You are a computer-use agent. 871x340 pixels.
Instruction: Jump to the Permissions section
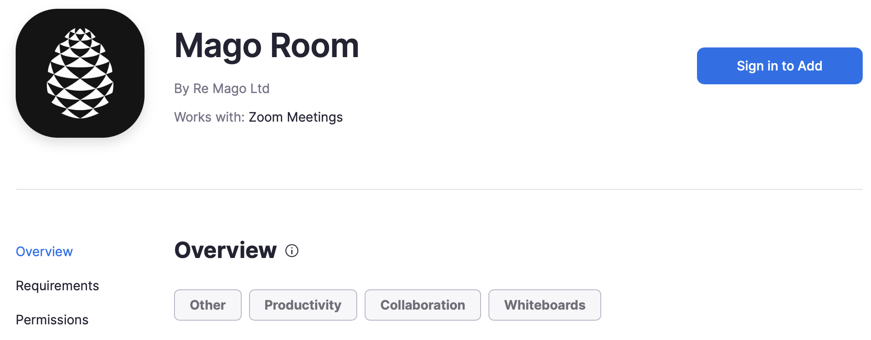tap(52, 320)
